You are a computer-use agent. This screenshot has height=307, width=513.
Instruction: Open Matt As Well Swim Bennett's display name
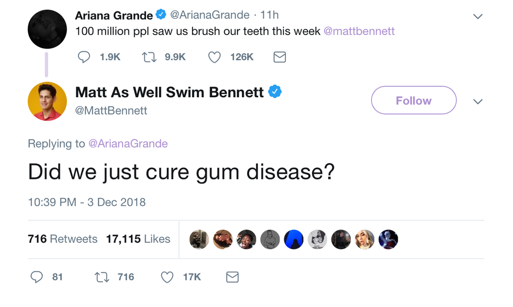tap(170, 93)
